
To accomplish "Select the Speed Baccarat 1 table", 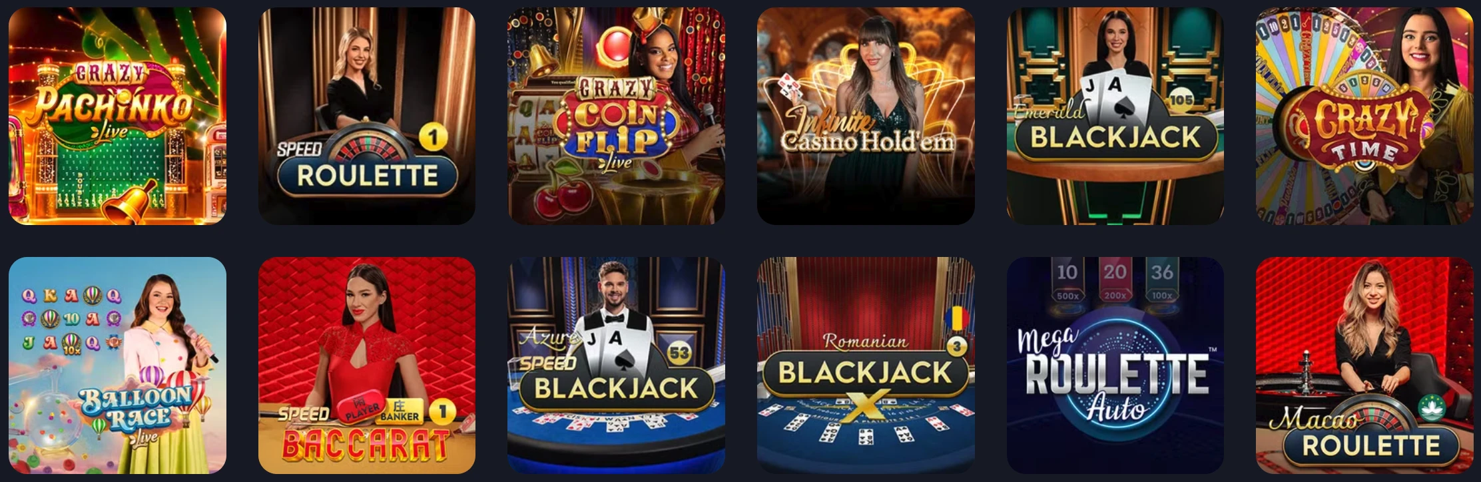I will [367, 365].
